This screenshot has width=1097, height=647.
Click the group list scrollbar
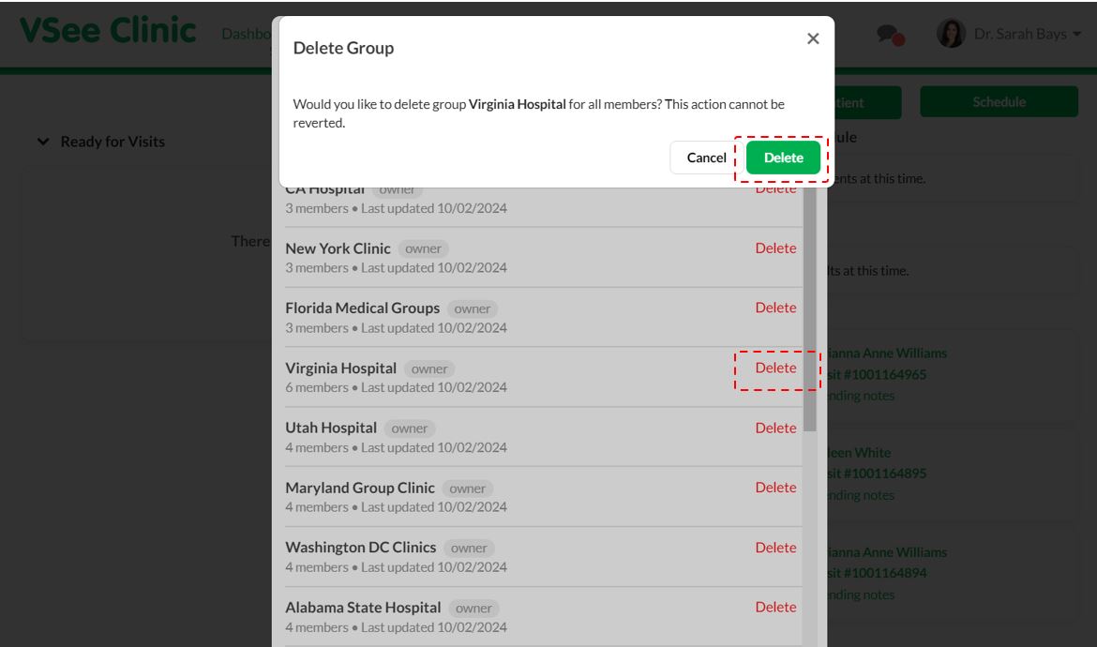tap(809, 309)
